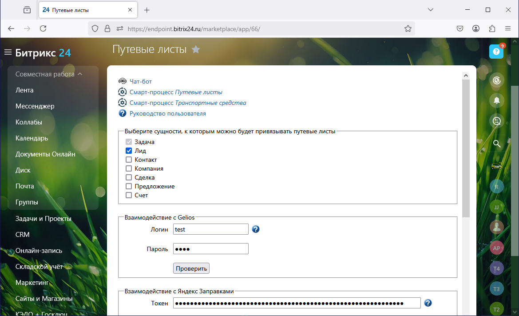Image resolution: width=519 pixels, height=316 pixels.
Task: Bookmark this page with star icon
Action: click(408, 28)
